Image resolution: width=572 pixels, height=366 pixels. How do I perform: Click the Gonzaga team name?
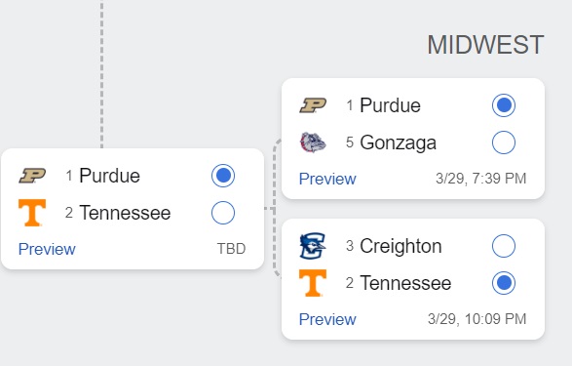point(398,142)
